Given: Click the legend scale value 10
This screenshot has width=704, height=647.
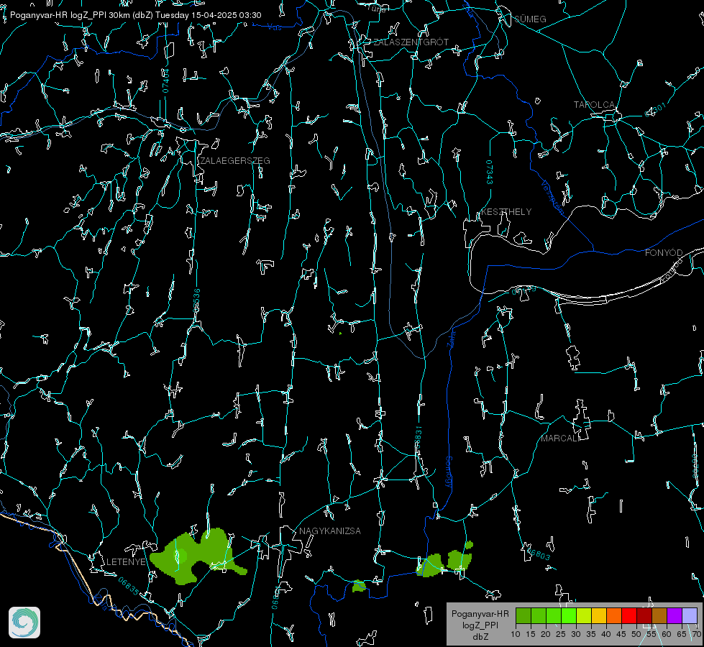Looking at the screenshot, I should tap(516, 634).
